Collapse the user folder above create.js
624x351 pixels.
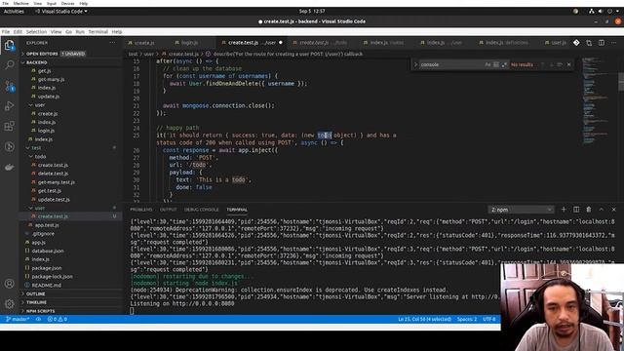[71, 105]
